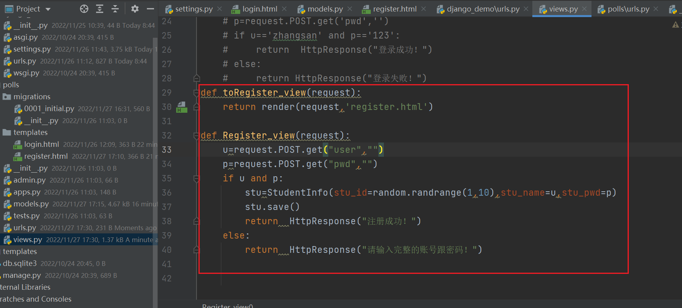Click the fold end marker on line 28
This screenshot has width=682, height=308.
[x=197, y=78]
